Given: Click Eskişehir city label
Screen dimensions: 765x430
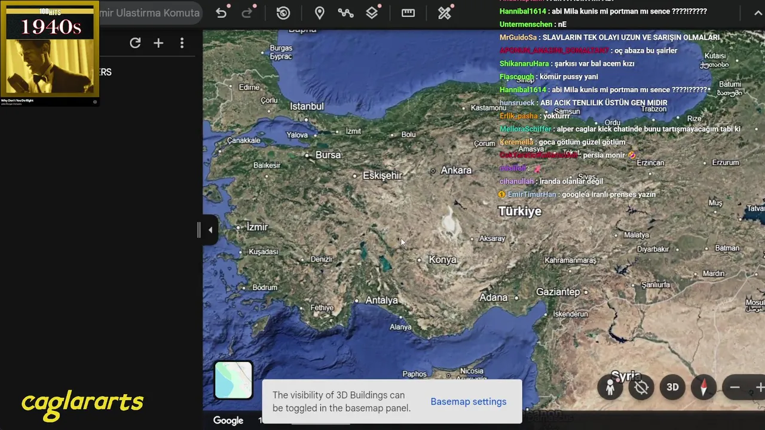Looking at the screenshot, I should pos(382,176).
